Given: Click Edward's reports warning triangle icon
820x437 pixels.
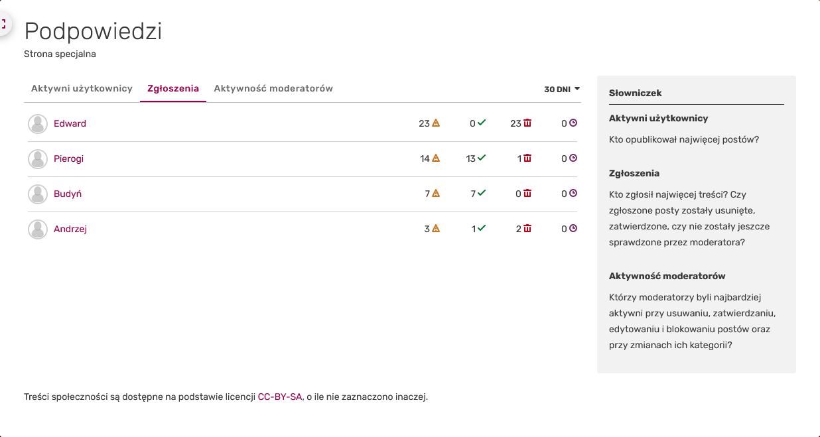Looking at the screenshot, I should [x=436, y=123].
